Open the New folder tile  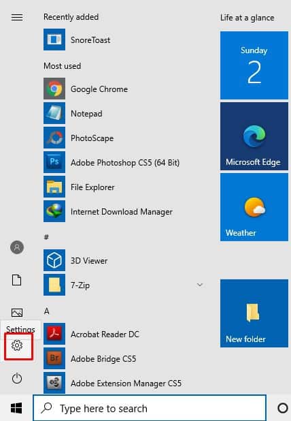coord(254,313)
